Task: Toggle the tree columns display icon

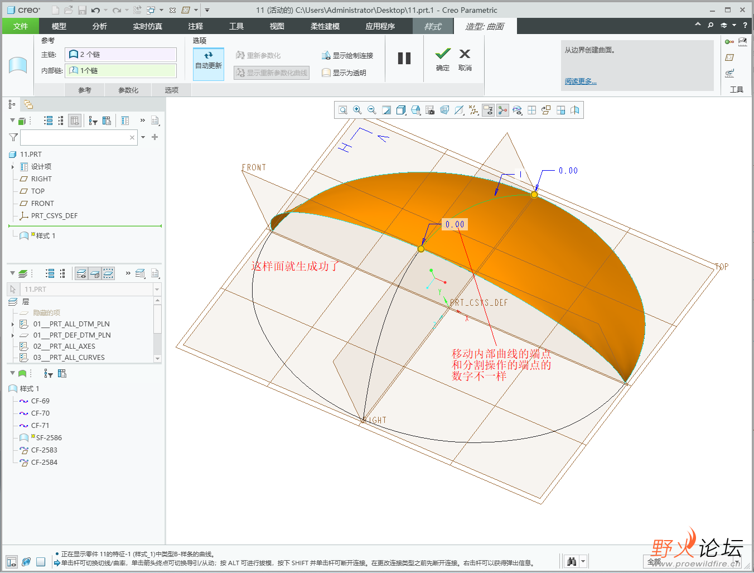Action: click(x=75, y=121)
